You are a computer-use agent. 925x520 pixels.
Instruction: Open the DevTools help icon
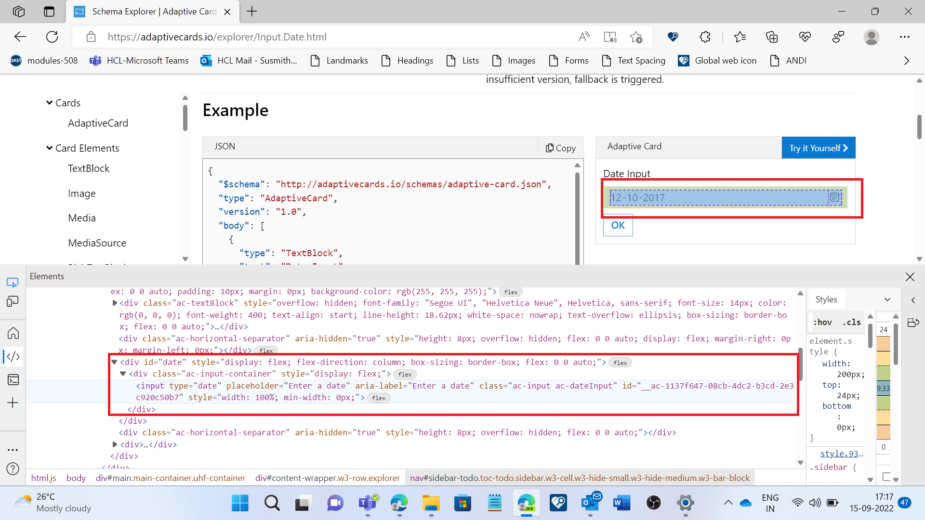point(12,468)
